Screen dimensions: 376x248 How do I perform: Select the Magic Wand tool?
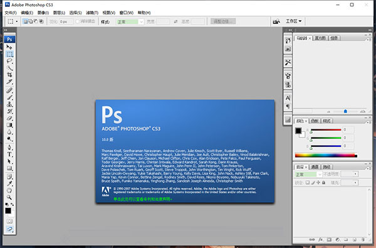[9, 68]
